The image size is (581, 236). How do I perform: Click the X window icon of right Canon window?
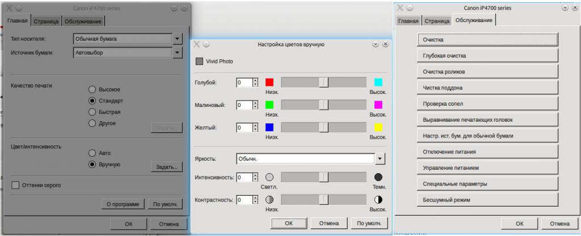pyautogui.click(x=400, y=8)
